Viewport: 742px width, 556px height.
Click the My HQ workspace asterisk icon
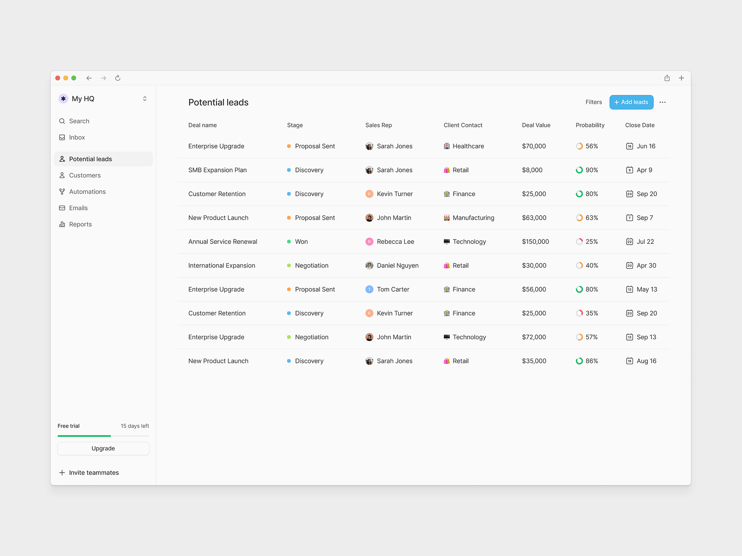tap(63, 98)
